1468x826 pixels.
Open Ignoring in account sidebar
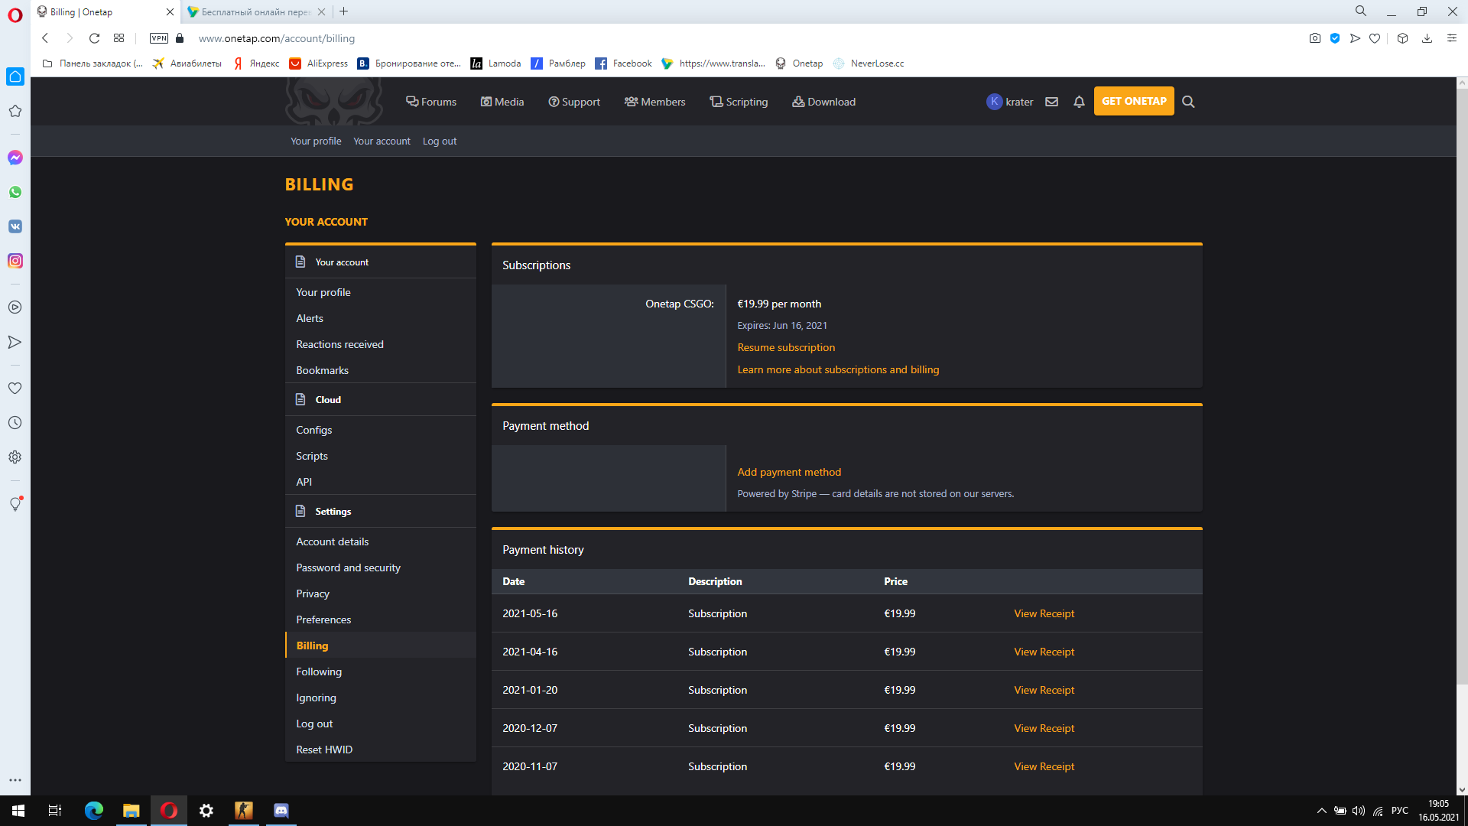381,698
